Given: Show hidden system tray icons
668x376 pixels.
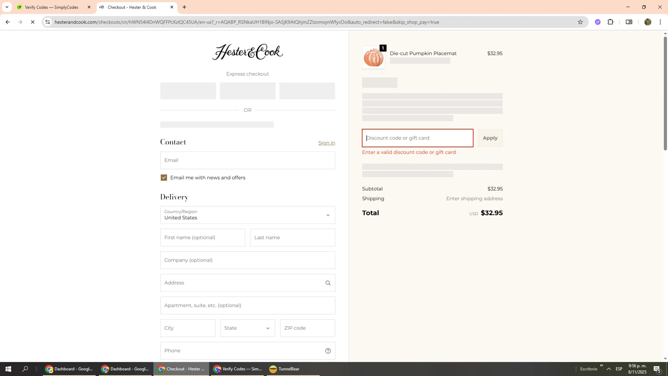Looking at the screenshot, I should click(x=609, y=369).
